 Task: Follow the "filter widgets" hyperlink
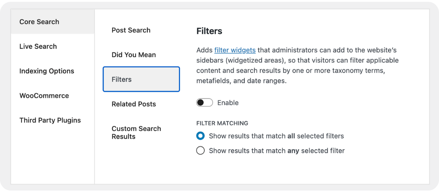click(235, 50)
